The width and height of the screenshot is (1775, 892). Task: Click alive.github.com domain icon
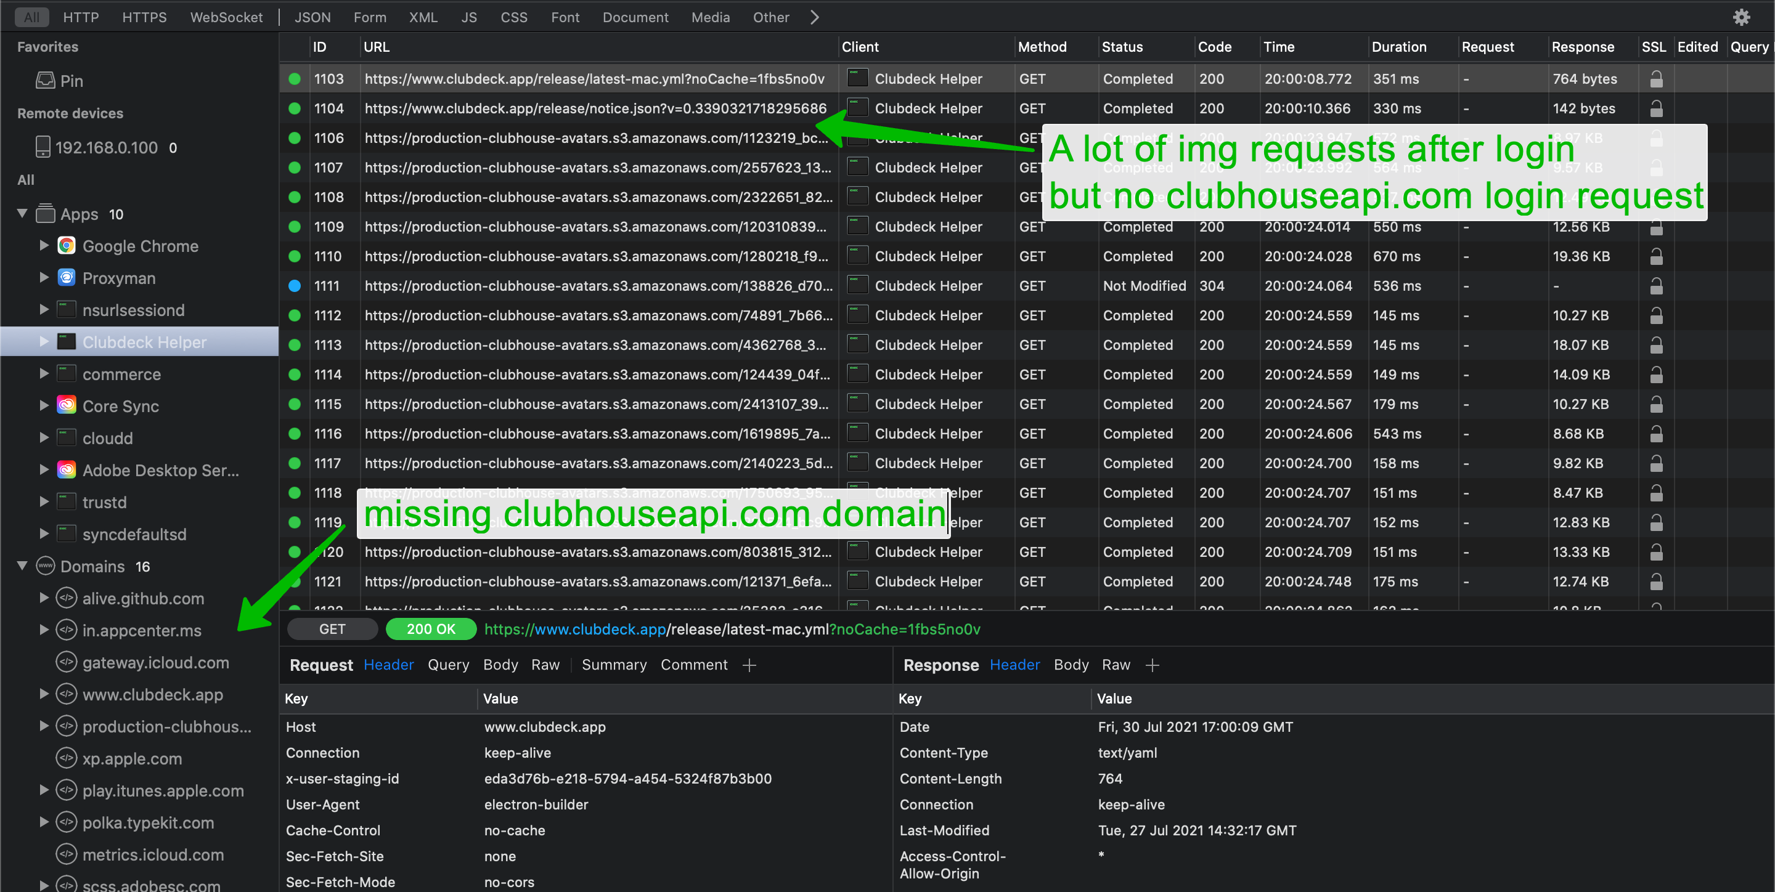tap(66, 598)
